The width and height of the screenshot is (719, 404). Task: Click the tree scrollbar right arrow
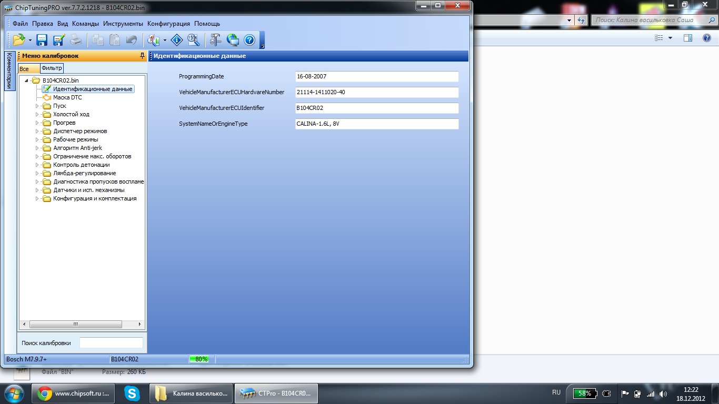(140, 324)
